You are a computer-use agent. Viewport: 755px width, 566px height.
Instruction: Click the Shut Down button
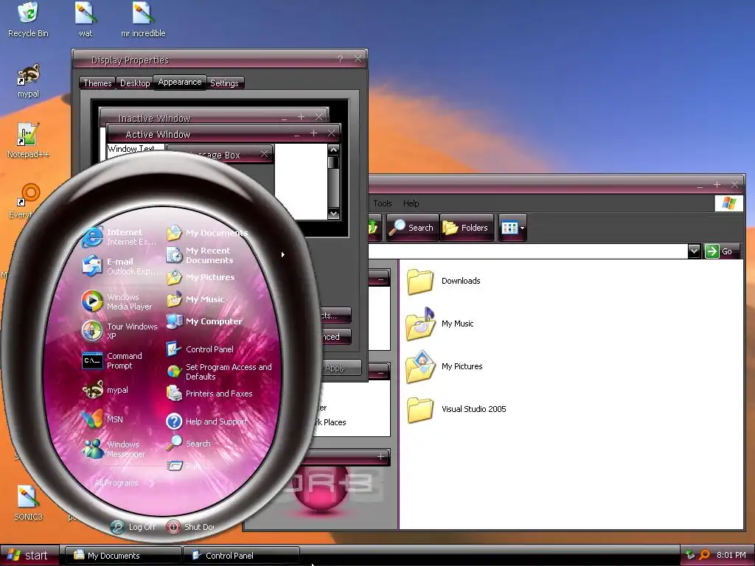click(190, 526)
